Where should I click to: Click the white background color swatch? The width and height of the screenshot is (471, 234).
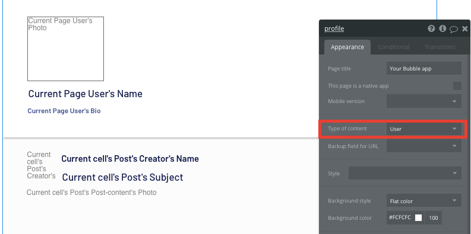coord(418,218)
